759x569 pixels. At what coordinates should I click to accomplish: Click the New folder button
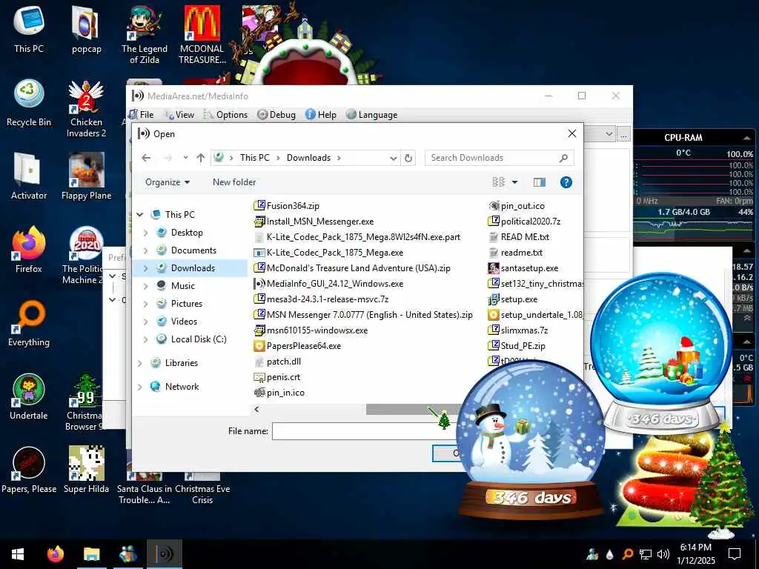[x=234, y=182]
